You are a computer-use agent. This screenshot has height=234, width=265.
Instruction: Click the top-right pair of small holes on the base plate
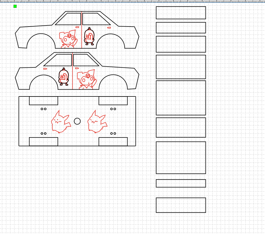coord(113,109)
